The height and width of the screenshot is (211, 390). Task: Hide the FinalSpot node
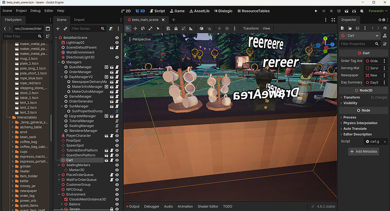click(117, 140)
